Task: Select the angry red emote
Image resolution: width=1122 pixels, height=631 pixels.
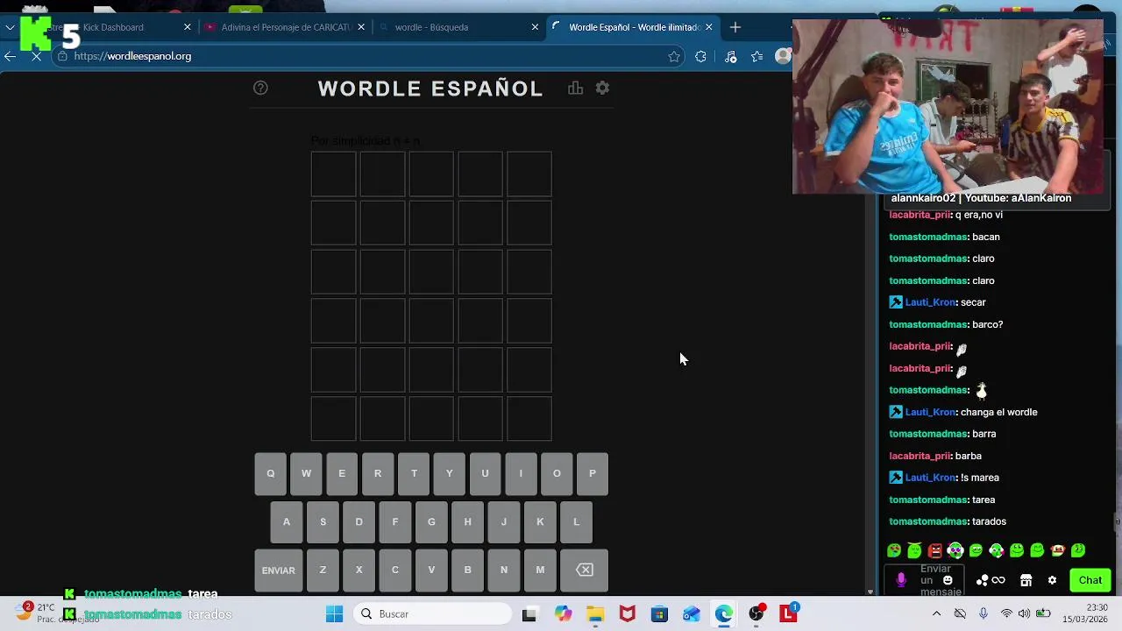Action: pyautogui.click(x=935, y=550)
